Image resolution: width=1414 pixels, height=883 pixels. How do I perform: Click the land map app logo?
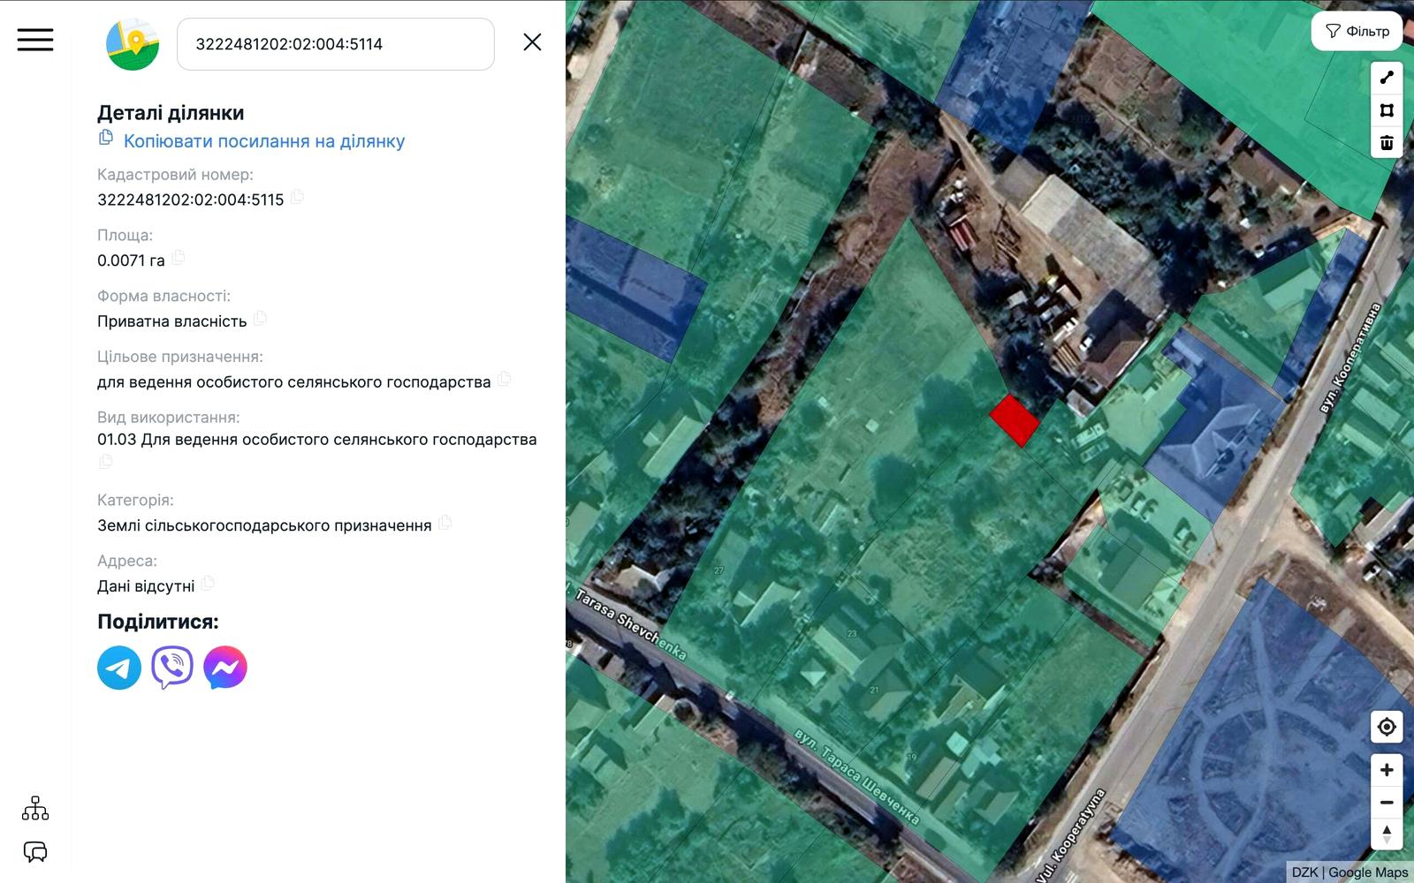[133, 44]
